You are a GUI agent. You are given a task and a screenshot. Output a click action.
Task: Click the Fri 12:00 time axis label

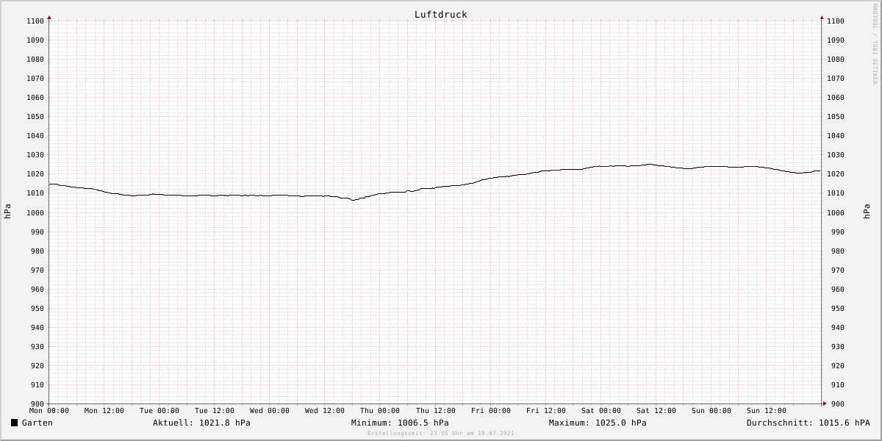click(546, 411)
